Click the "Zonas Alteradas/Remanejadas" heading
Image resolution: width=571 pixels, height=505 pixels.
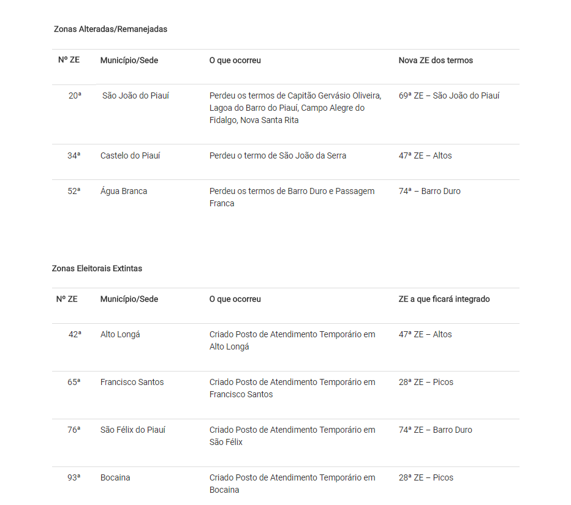[x=110, y=29]
